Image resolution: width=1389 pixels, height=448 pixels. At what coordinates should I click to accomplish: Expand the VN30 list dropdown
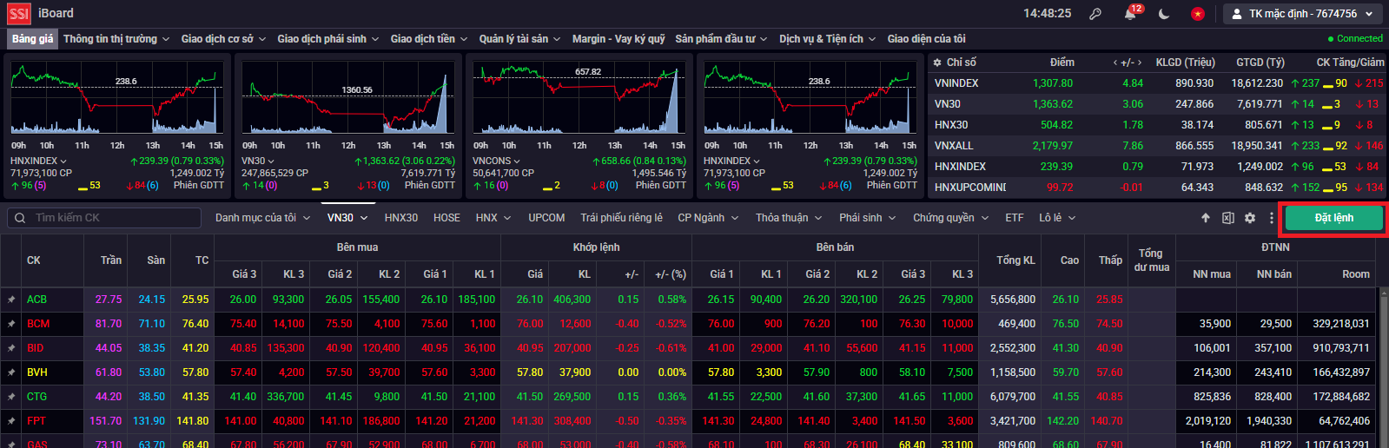click(347, 218)
